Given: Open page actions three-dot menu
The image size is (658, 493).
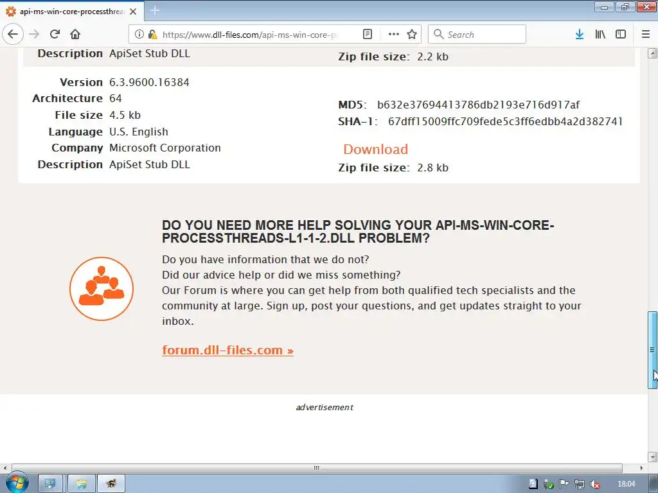Looking at the screenshot, I should (x=394, y=34).
